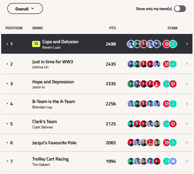
Task: Expand Cope and Delusion row chevron
Action: [187, 44]
